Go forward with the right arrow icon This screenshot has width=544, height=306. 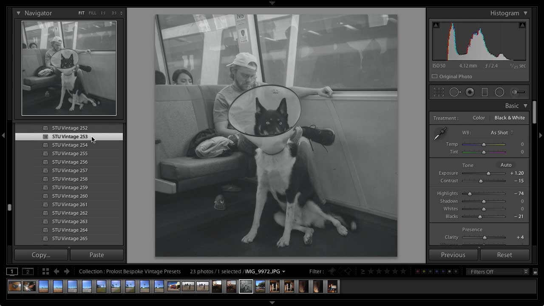pyautogui.click(x=67, y=271)
